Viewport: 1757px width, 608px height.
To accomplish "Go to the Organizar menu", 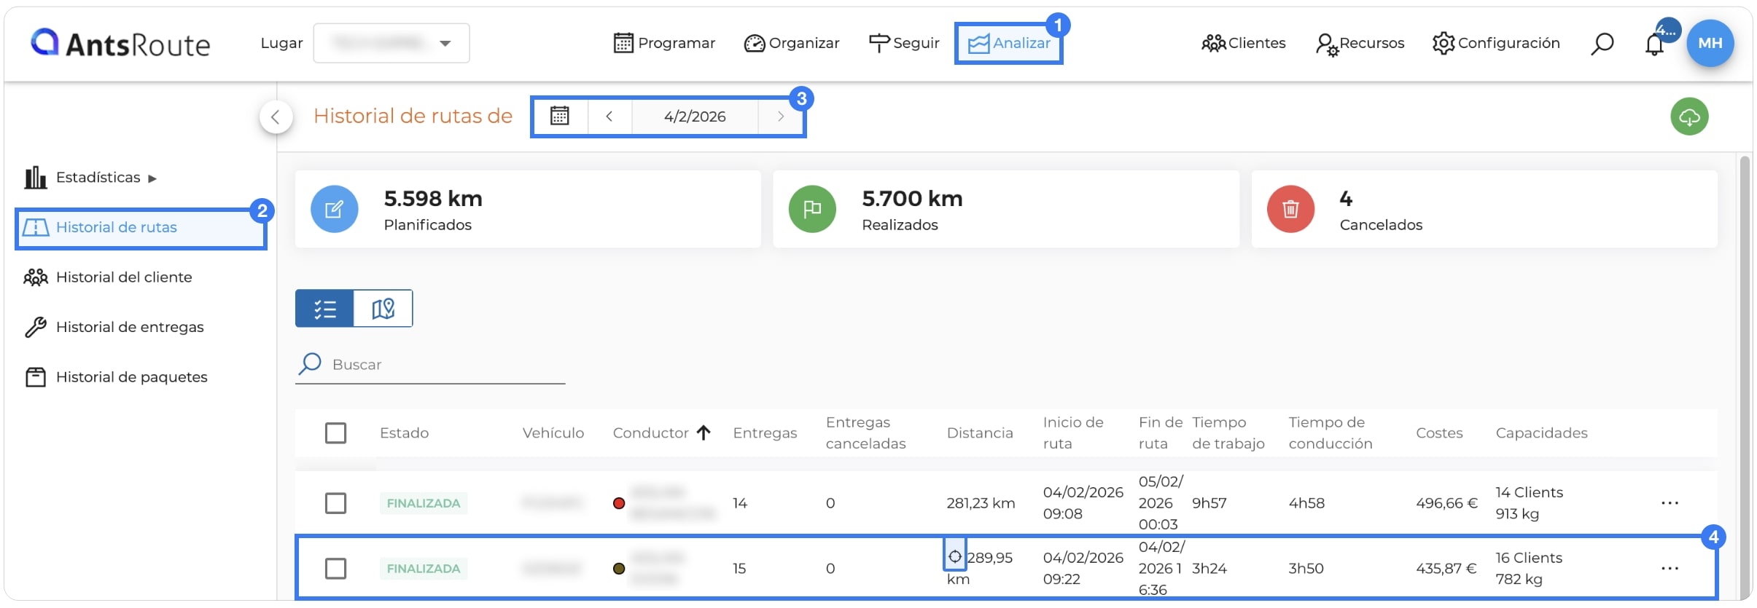I will pyautogui.click(x=792, y=43).
